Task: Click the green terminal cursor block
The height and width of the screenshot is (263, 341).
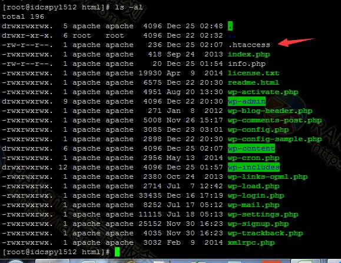Action: click(117, 252)
